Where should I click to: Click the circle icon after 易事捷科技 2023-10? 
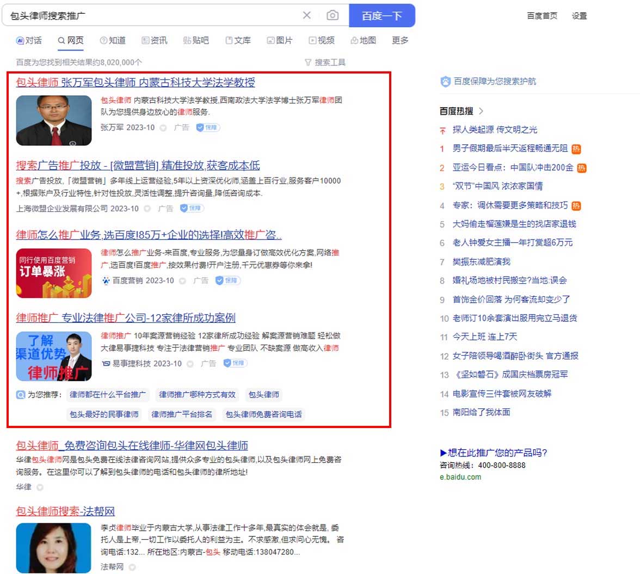pyautogui.click(x=190, y=364)
